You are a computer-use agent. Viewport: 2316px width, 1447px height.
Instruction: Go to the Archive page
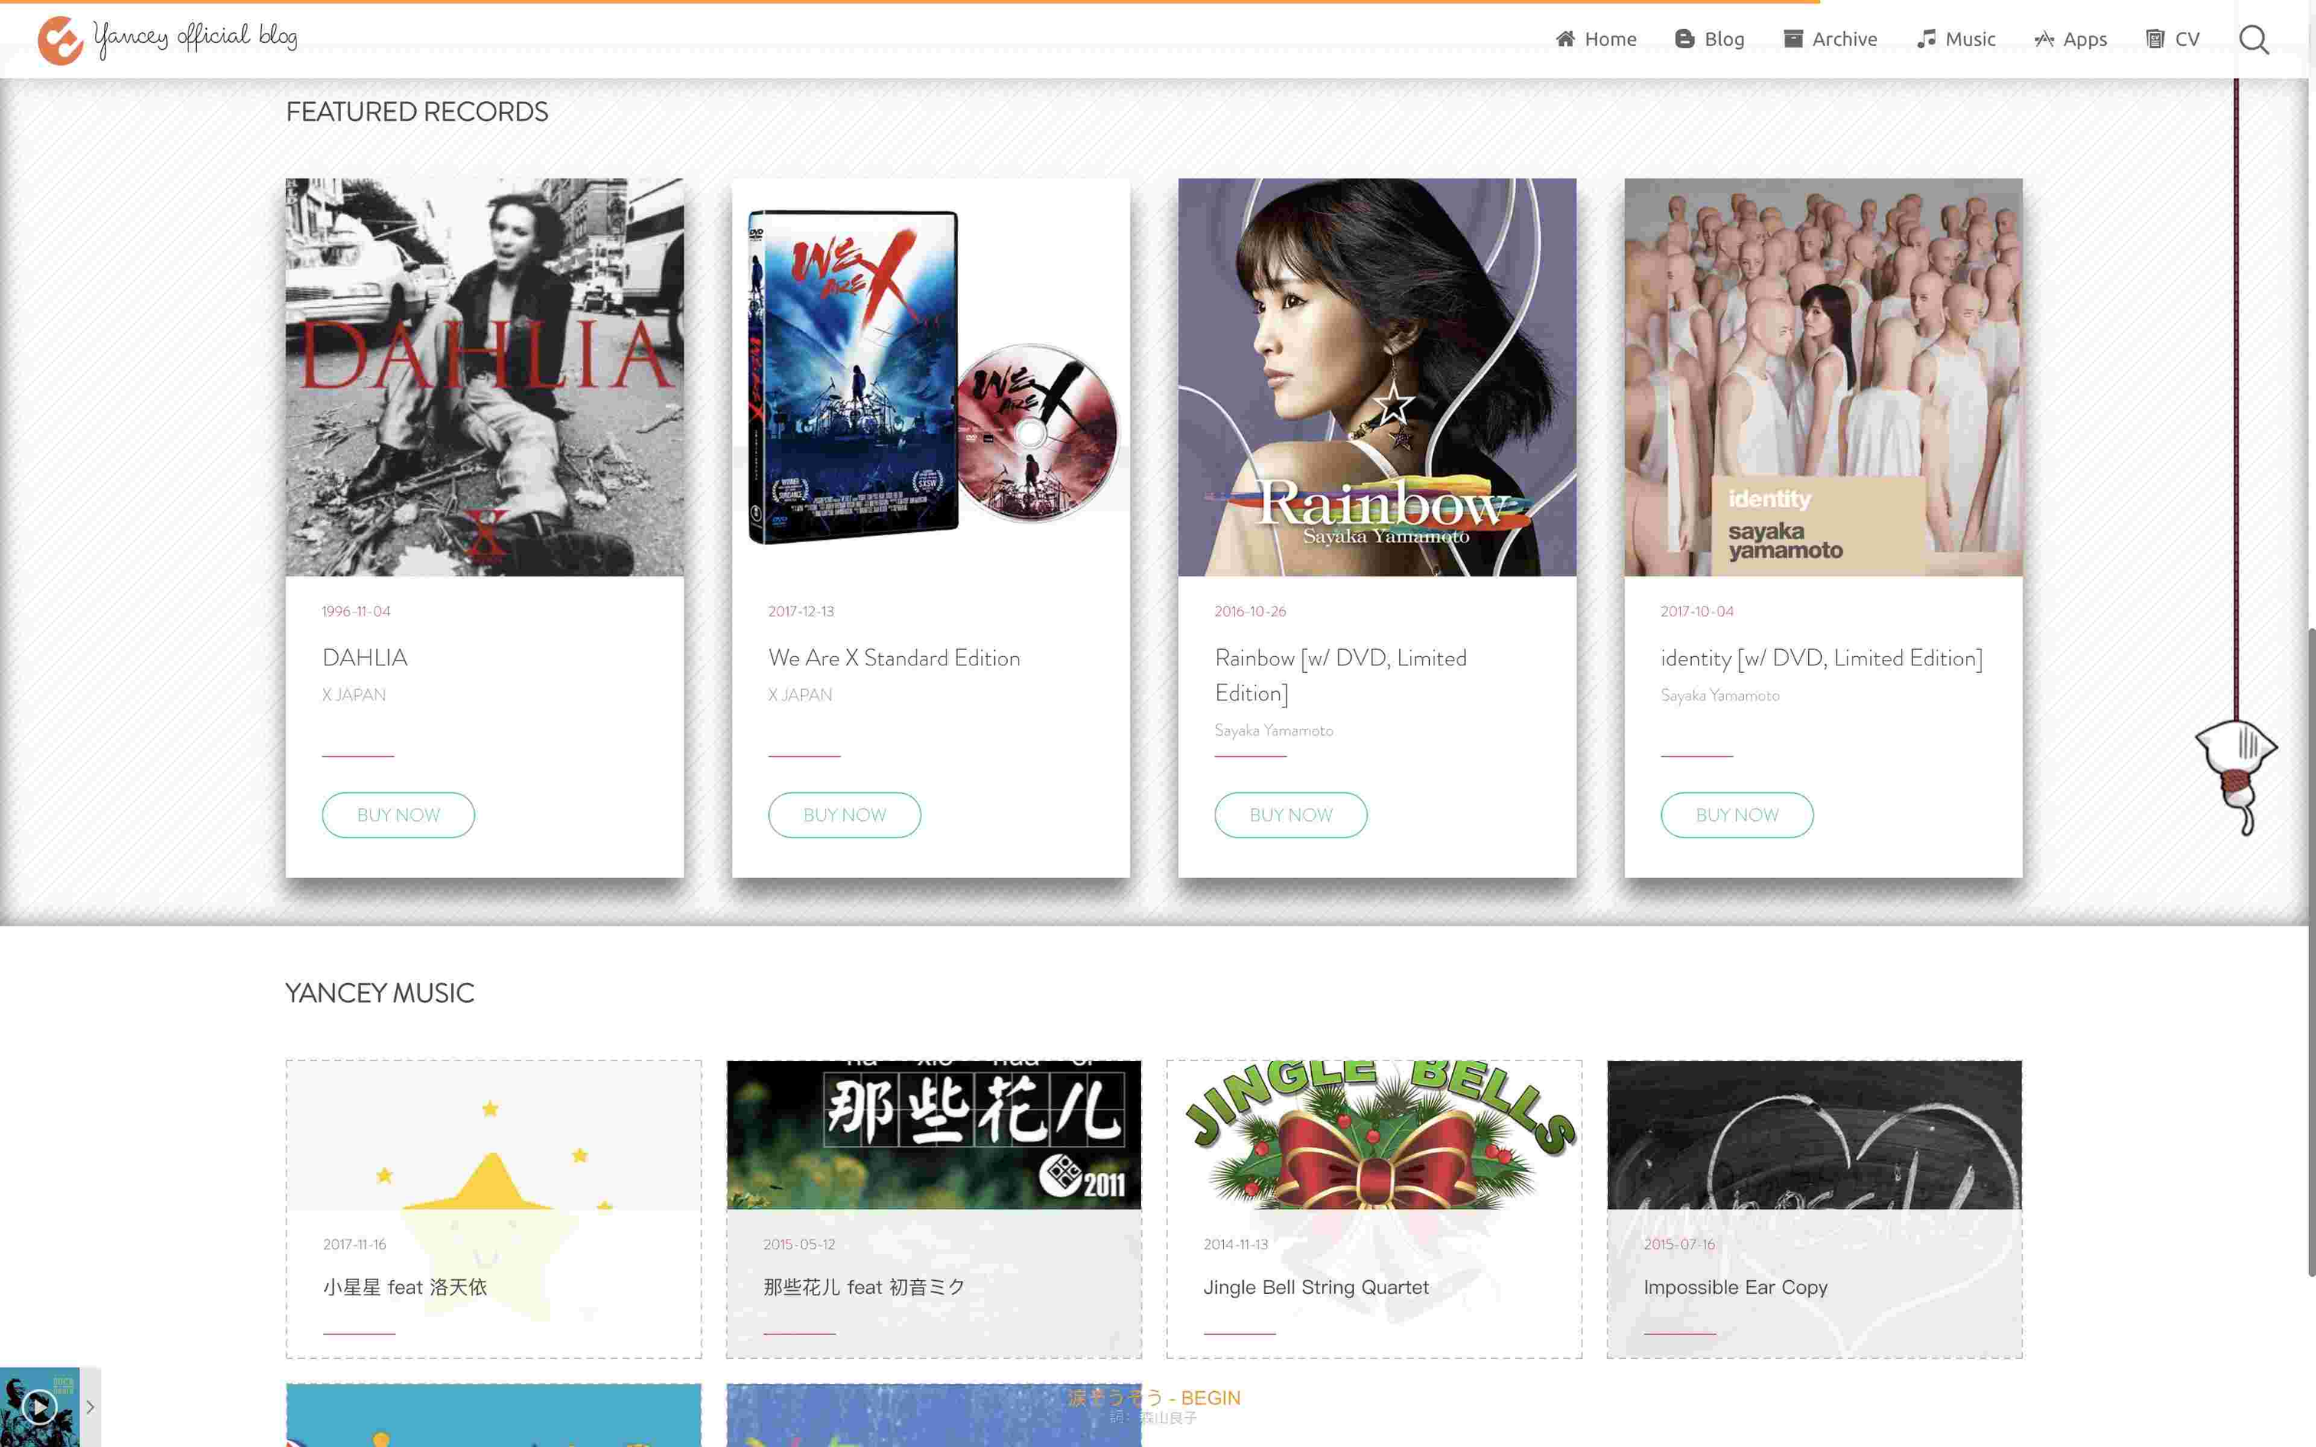(1830, 39)
